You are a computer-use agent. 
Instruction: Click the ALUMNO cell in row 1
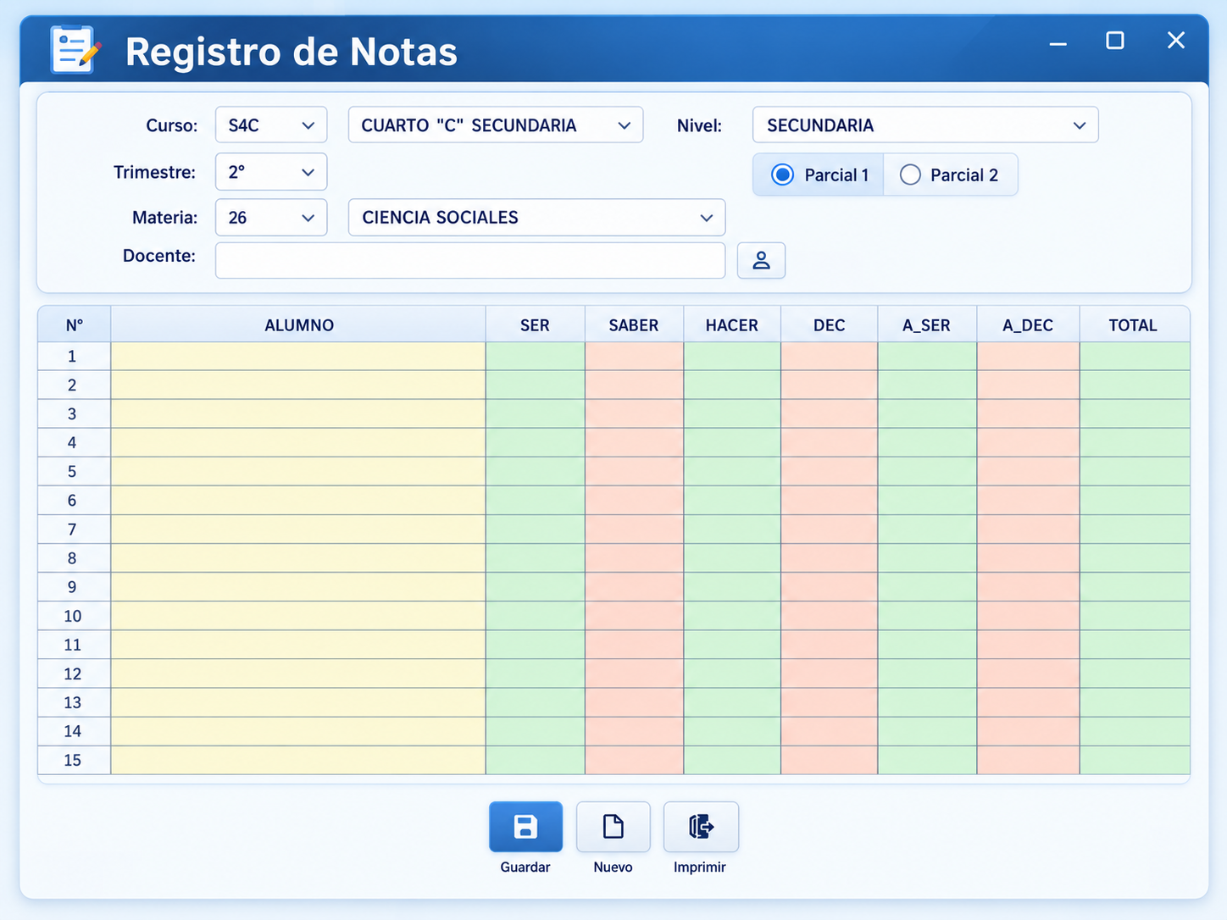(298, 357)
